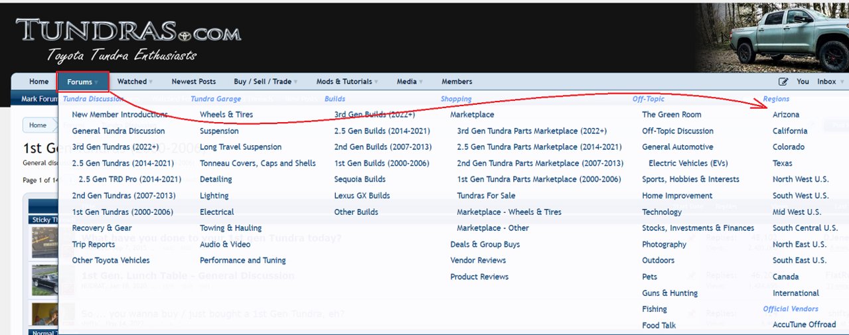Viewport: 849px width, 335px height.
Task: Open Deals & Group Buys
Action: click(x=485, y=244)
